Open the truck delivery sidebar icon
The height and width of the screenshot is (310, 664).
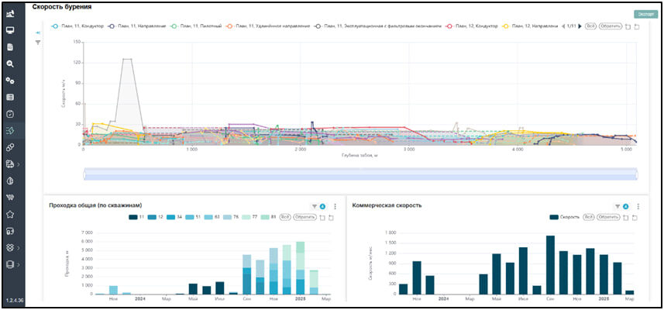[11, 164]
